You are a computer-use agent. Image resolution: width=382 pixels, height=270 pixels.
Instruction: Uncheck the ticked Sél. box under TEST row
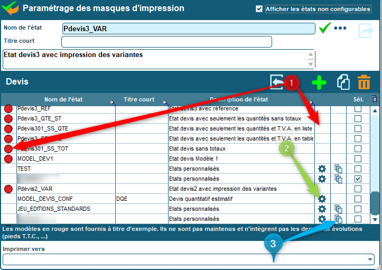[358, 179]
